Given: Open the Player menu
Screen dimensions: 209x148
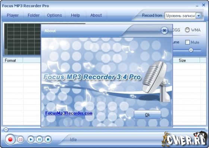Looking at the screenshot, I should [x=13, y=15].
